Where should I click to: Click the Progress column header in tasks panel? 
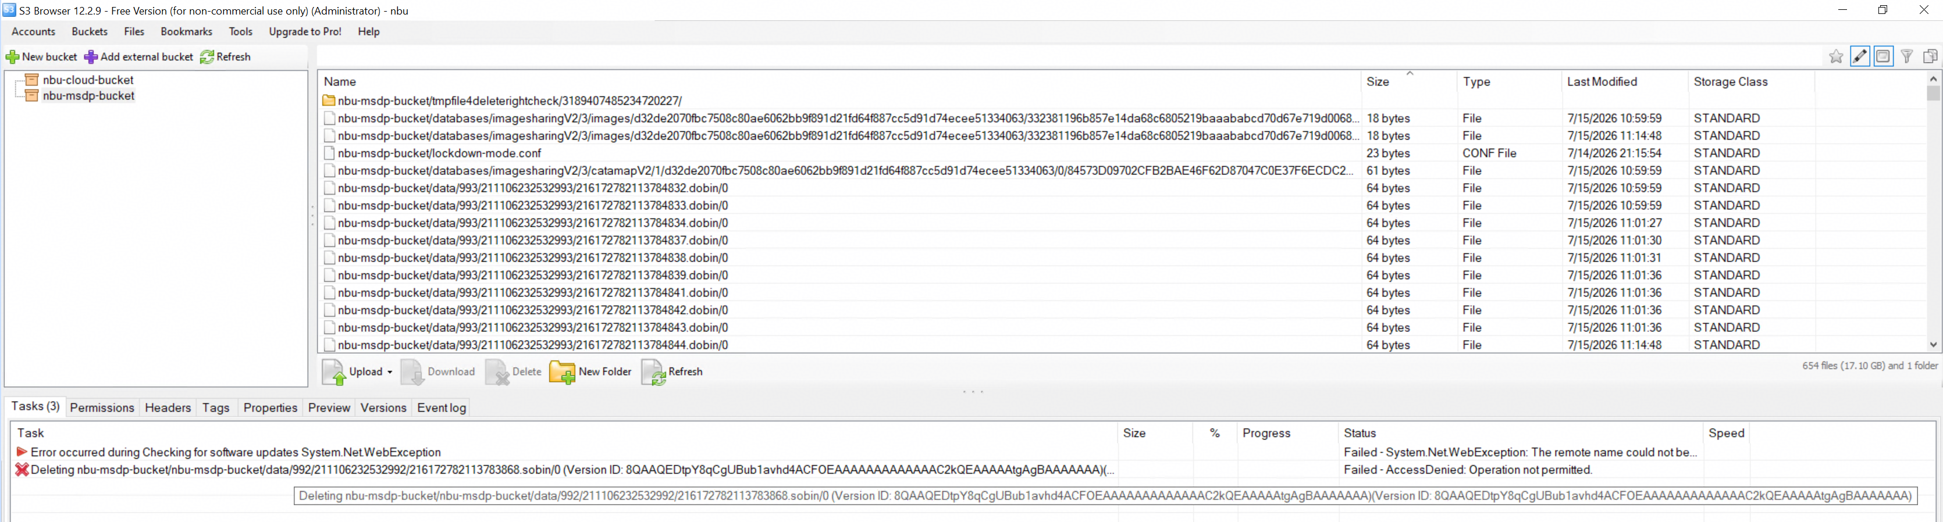[x=1287, y=433]
